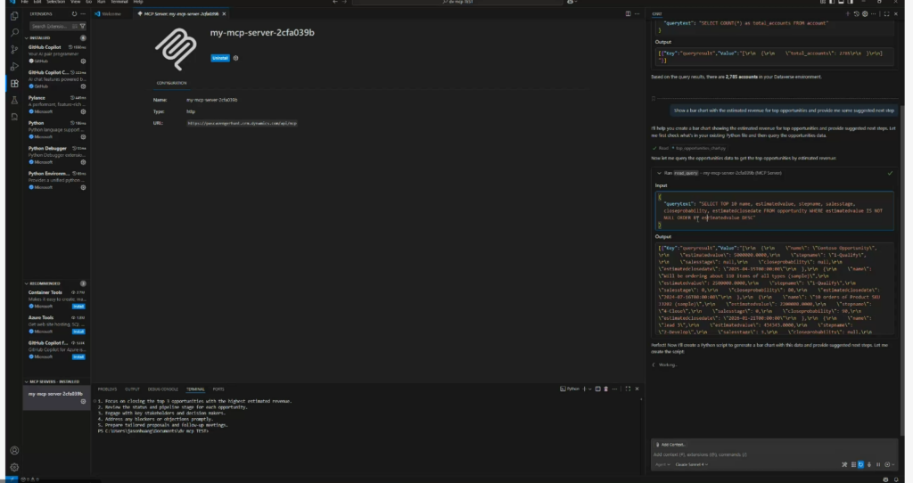Open manage gear for GitHub Copilot extension
Image resolution: width=913 pixels, height=483 pixels.
[83, 61]
